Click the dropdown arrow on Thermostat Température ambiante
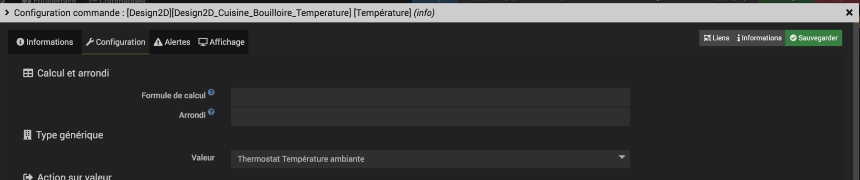This screenshot has width=860, height=180. tap(622, 157)
